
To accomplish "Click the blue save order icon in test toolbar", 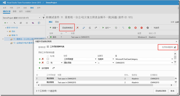I will coord(84,28).
